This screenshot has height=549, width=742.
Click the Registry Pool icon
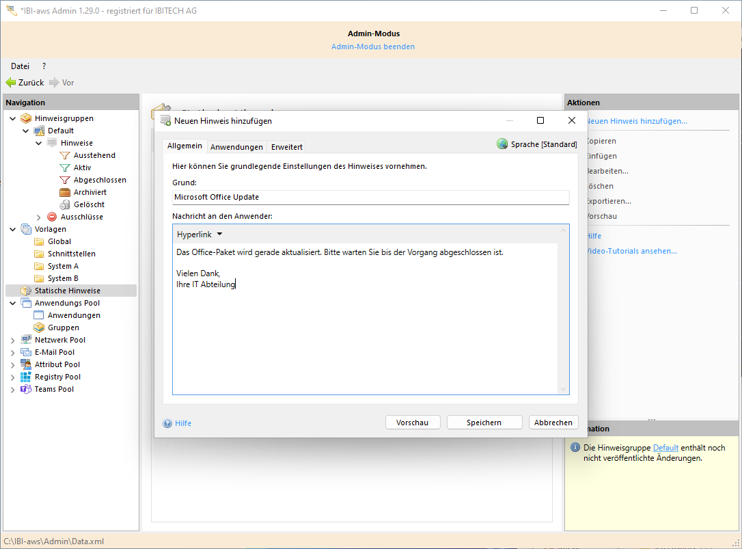[26, 377]
